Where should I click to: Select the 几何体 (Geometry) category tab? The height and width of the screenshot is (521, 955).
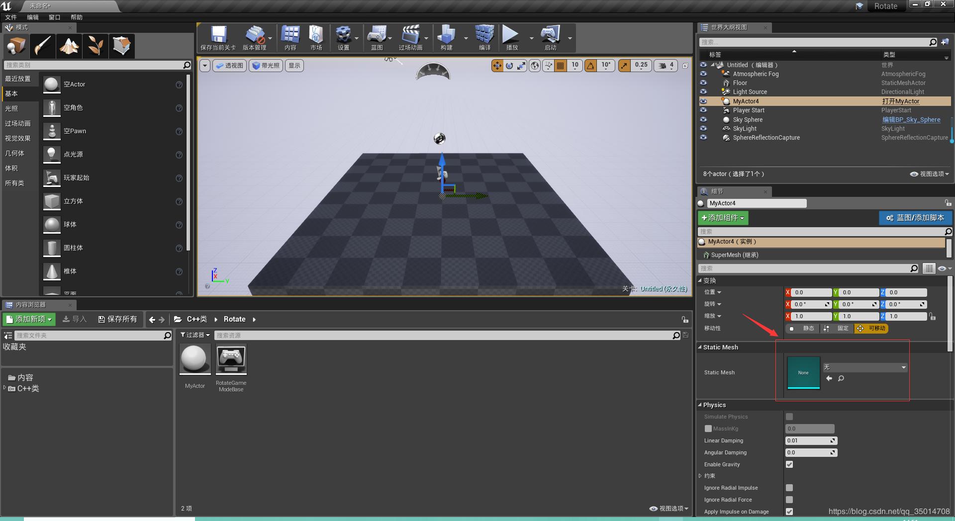click(x=15, y=153)
